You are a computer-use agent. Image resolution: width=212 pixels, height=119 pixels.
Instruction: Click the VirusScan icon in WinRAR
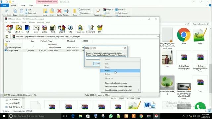[80, 29]
